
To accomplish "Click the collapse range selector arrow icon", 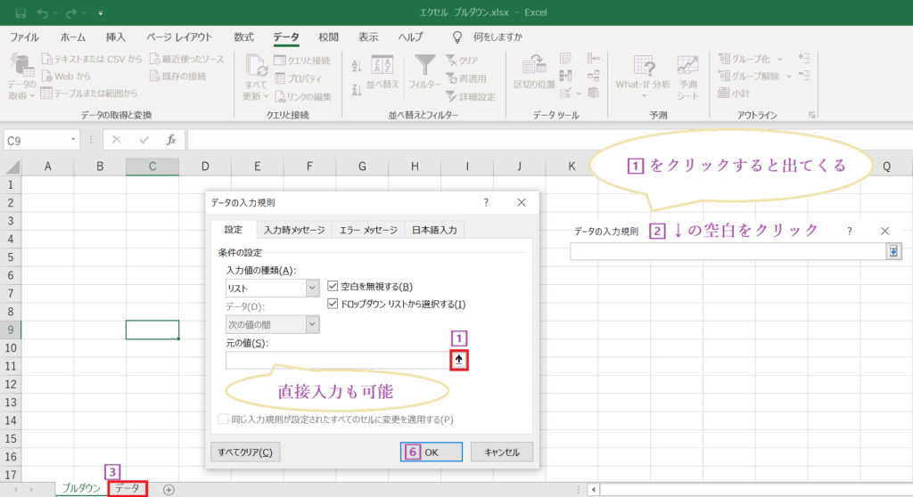I will [x=459, y=360].
